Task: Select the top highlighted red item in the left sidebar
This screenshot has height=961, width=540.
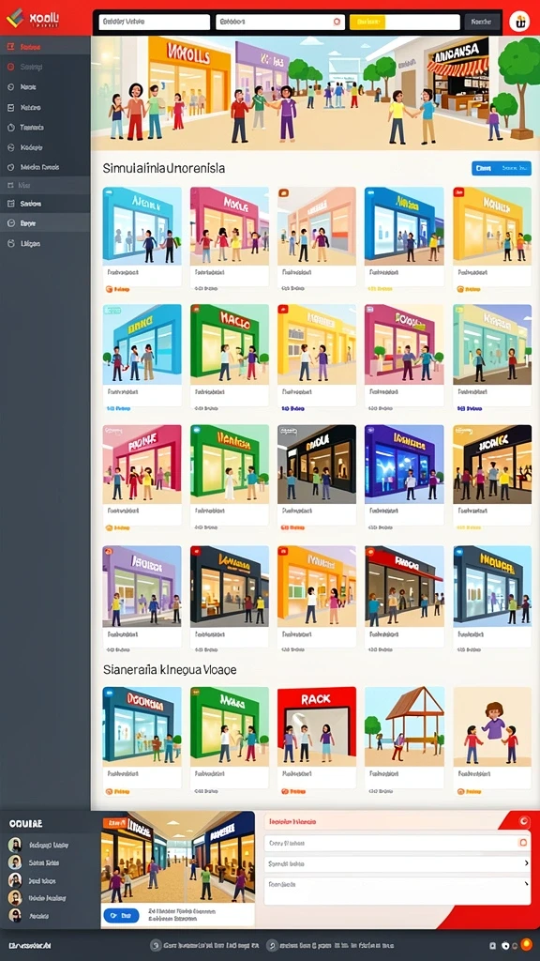Action: coord(45,47)
